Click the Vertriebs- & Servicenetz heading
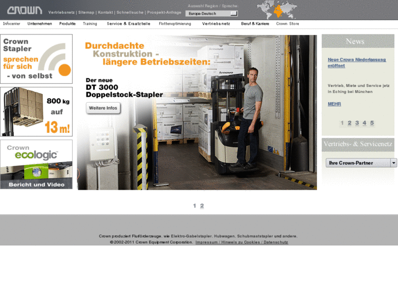This screenshot has height=298, width=398. 358,144
